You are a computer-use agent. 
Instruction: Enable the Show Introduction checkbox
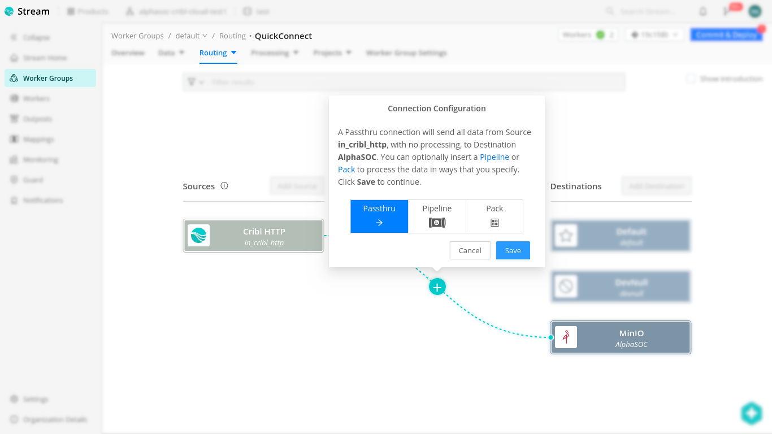point(691,79)
